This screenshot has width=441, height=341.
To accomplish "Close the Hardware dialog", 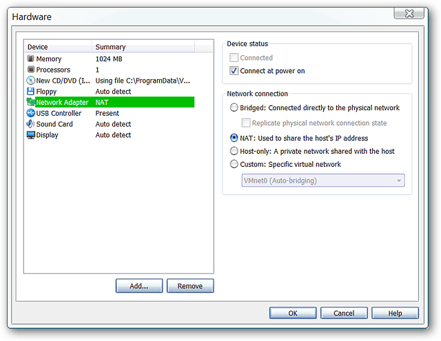I will click(x=409, y=13).
